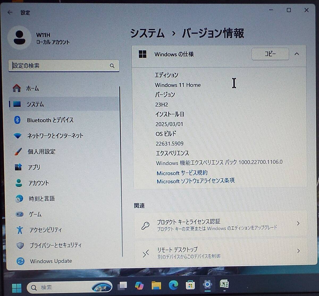Click the Apps icon in sidebar

coord(18,167)
